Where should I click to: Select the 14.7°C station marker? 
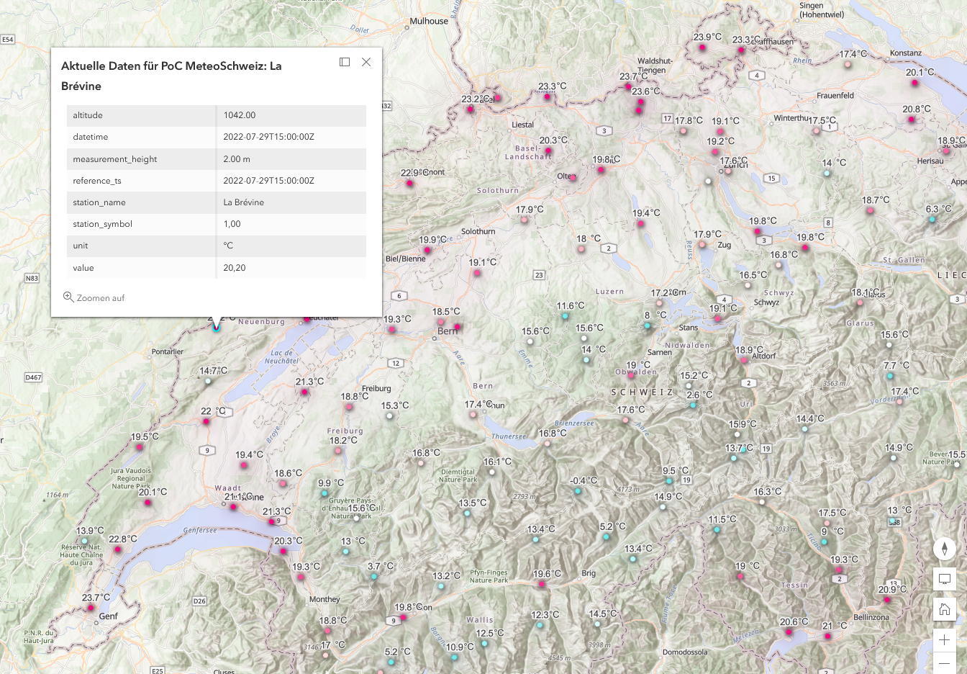(208, 381)
